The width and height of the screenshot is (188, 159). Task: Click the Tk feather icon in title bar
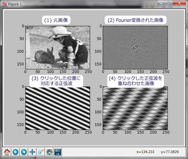(x=5, y=4)
